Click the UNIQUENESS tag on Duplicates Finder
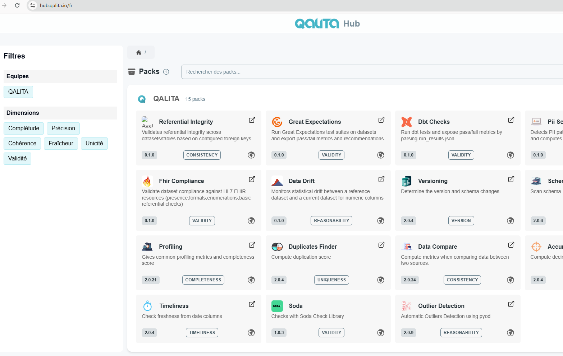563x356 pixels. pyautogui.click(x=331, y=280)
